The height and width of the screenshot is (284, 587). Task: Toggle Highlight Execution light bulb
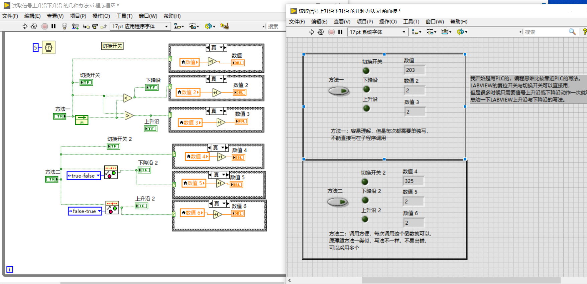click(65, 26)
